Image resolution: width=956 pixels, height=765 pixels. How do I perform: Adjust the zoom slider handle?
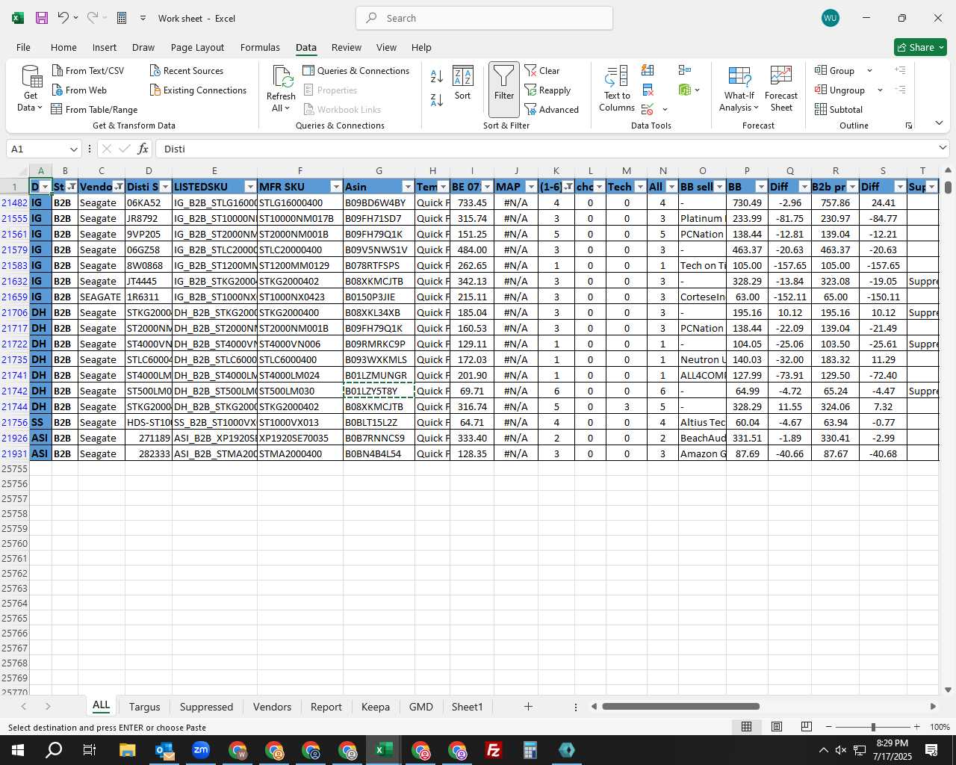tap(873, 727)
